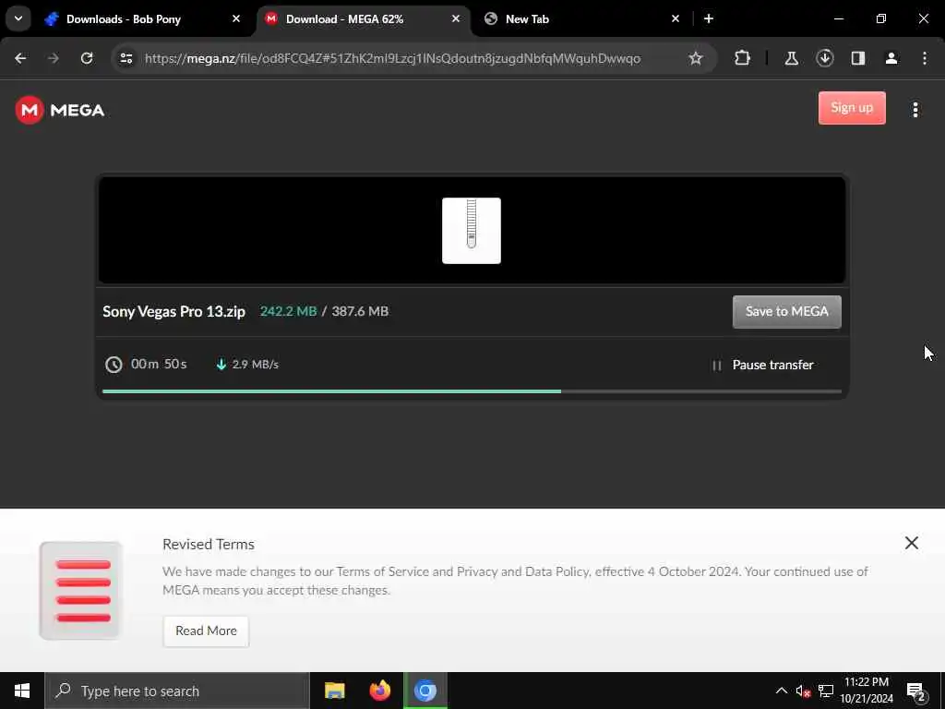Open the notification center icon
The image size is (945, 709).
(x=916, y=691)
